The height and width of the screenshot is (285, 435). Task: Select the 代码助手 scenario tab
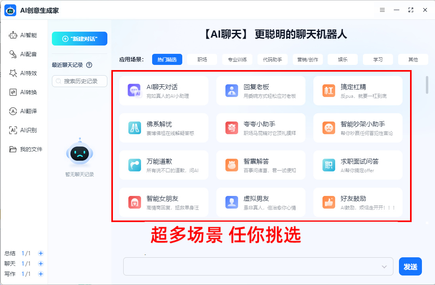(273, 59)
